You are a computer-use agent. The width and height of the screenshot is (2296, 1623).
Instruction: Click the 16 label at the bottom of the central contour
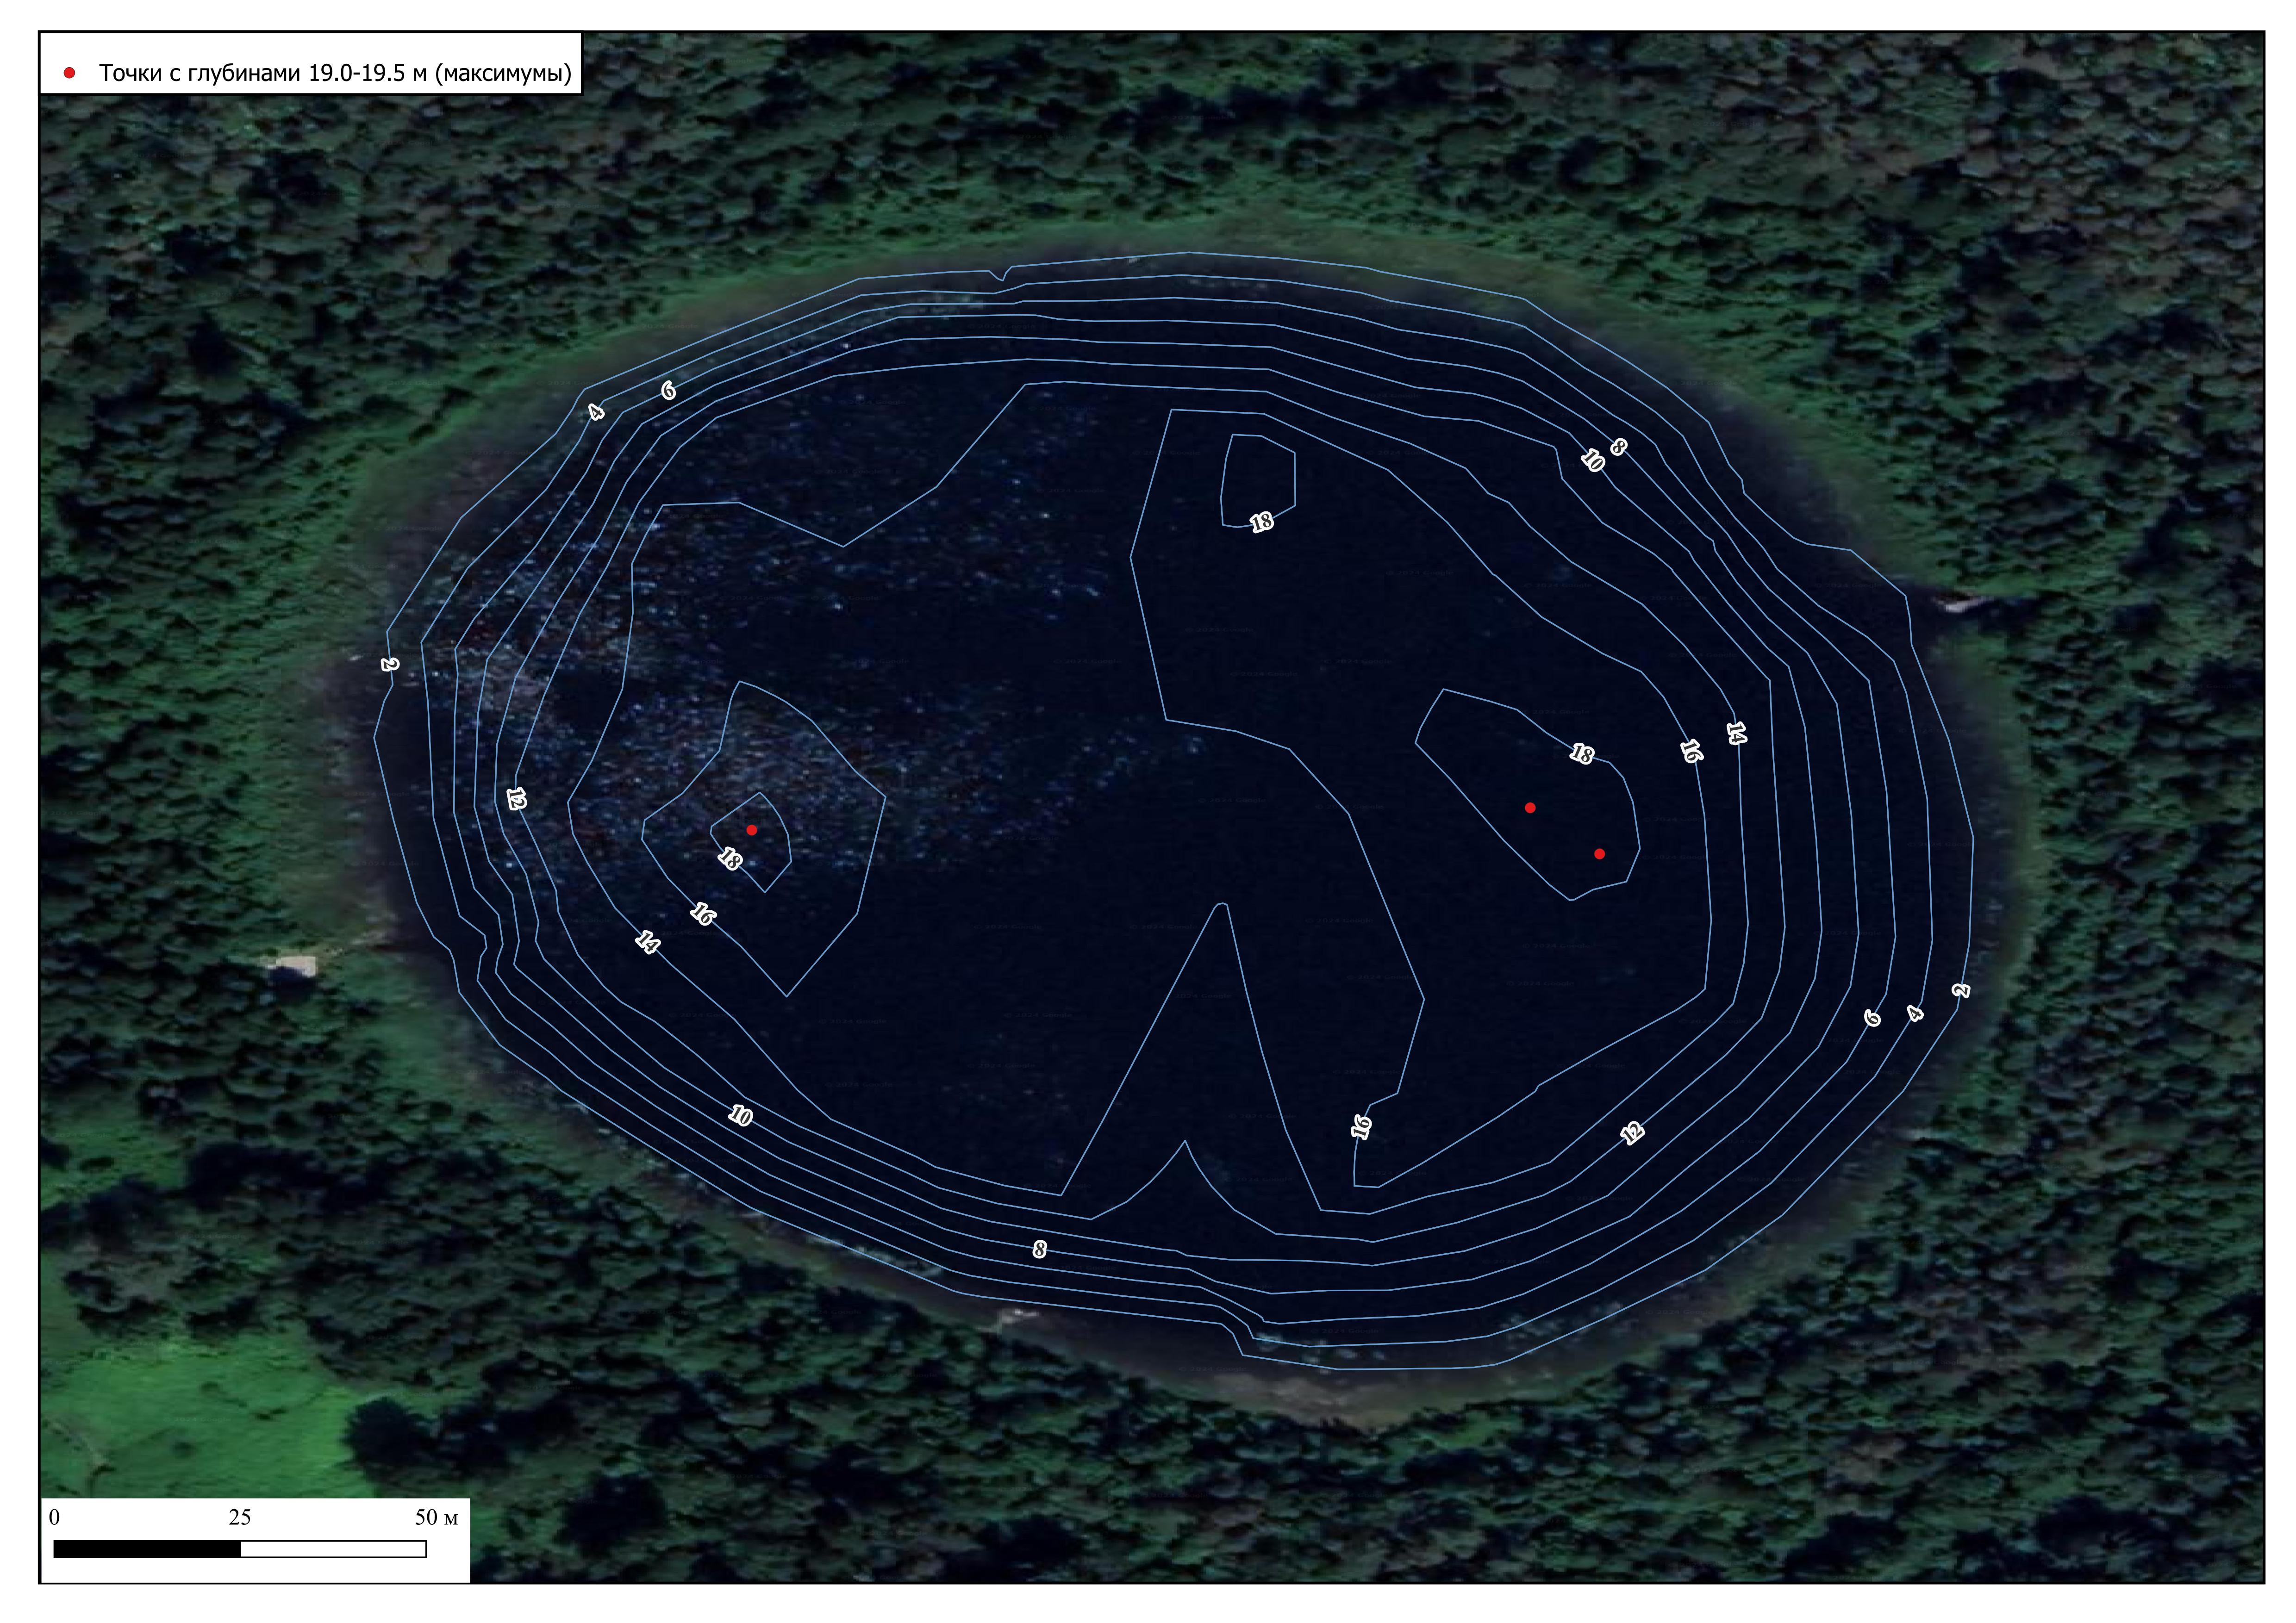(x=1361, y=1127)
